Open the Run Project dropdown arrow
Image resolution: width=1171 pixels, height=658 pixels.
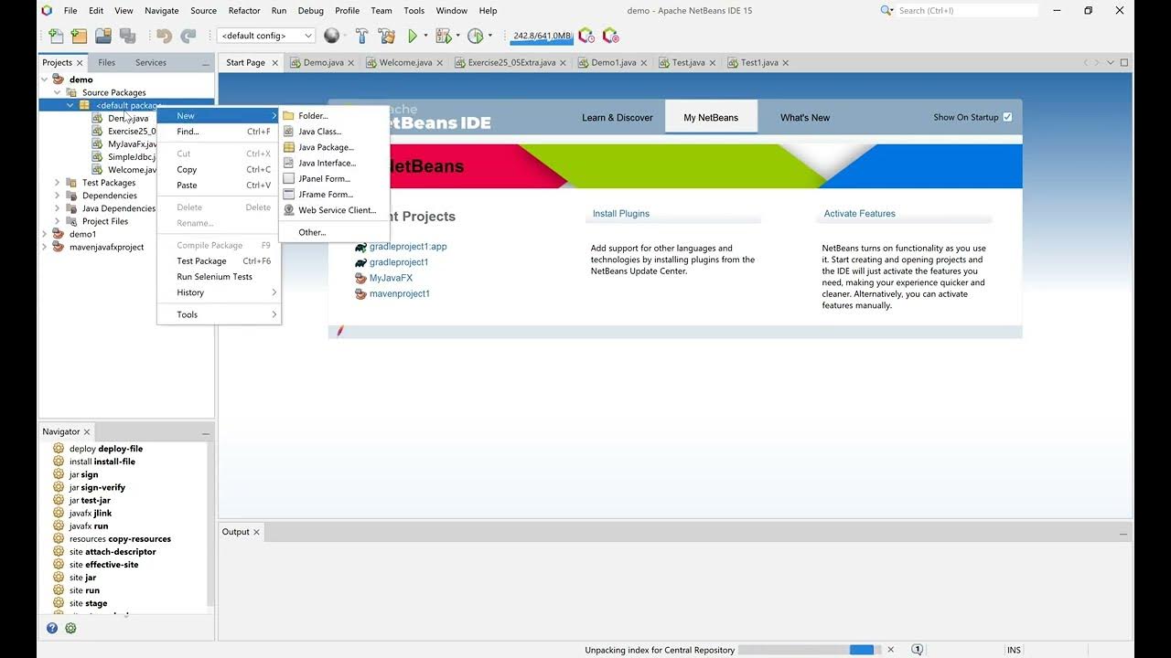[425, 36]
